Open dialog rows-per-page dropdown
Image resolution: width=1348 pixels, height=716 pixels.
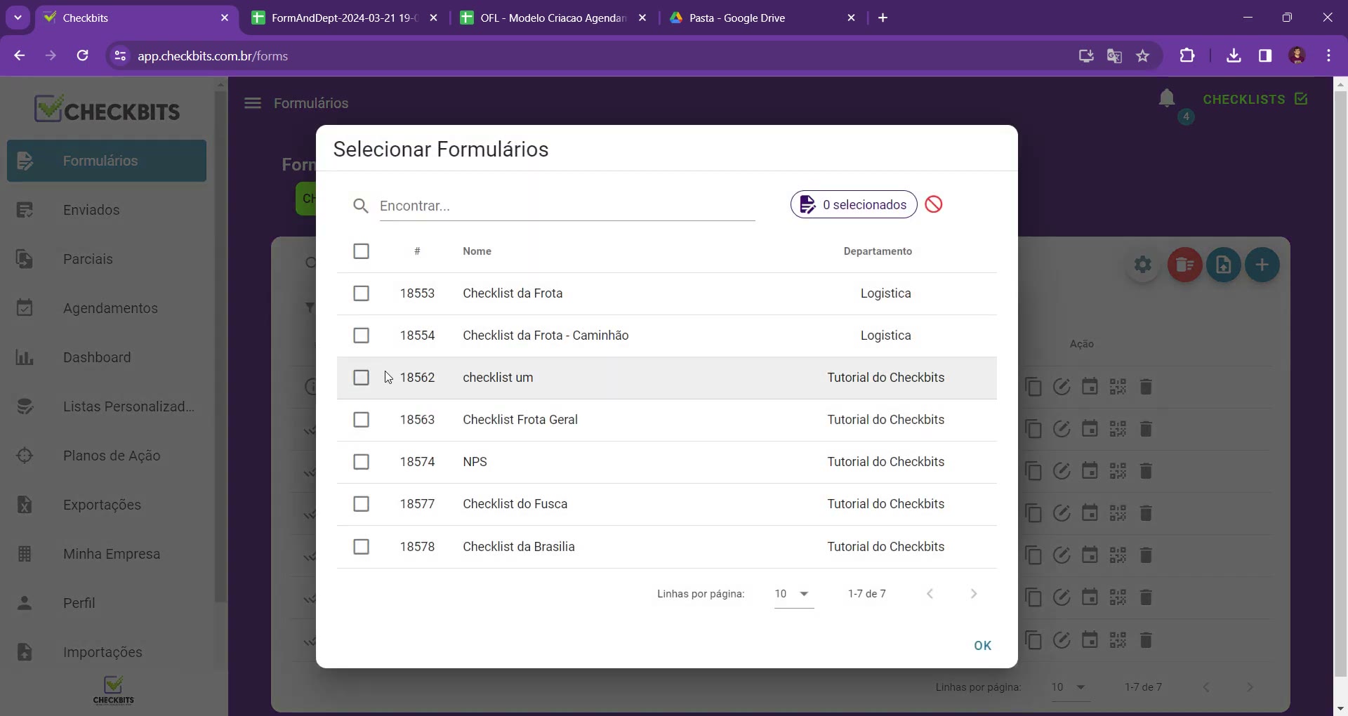coord(794,594)
